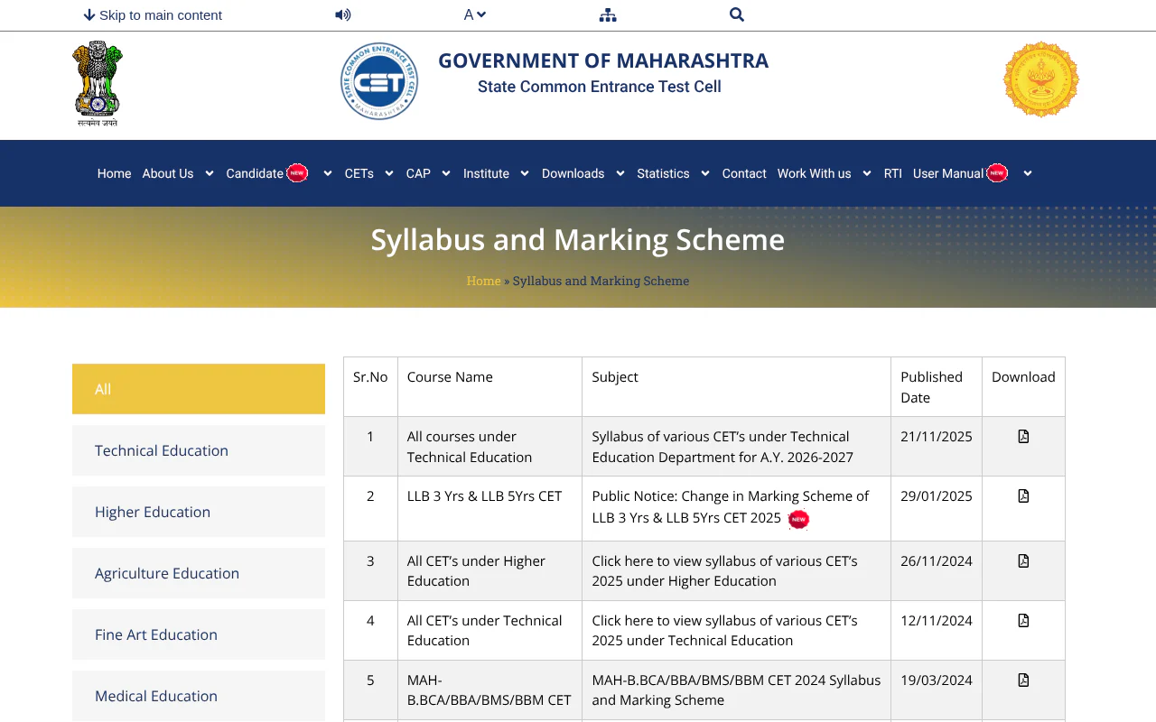Select the Technical Education tab
Viewport: 1156px width, 722px height.
(199, 450)
